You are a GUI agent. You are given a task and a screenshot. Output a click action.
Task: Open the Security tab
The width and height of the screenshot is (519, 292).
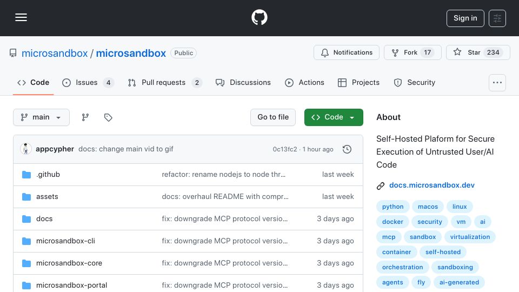point(414,82)
